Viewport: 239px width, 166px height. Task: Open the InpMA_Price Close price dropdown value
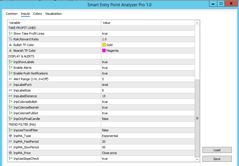pyautogui.click(x=148, y=153)
